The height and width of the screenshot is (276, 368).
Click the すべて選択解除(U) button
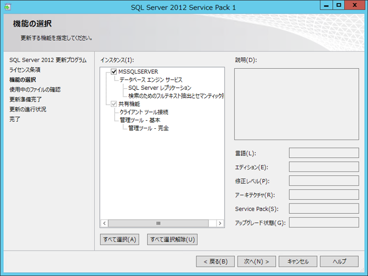172,239
